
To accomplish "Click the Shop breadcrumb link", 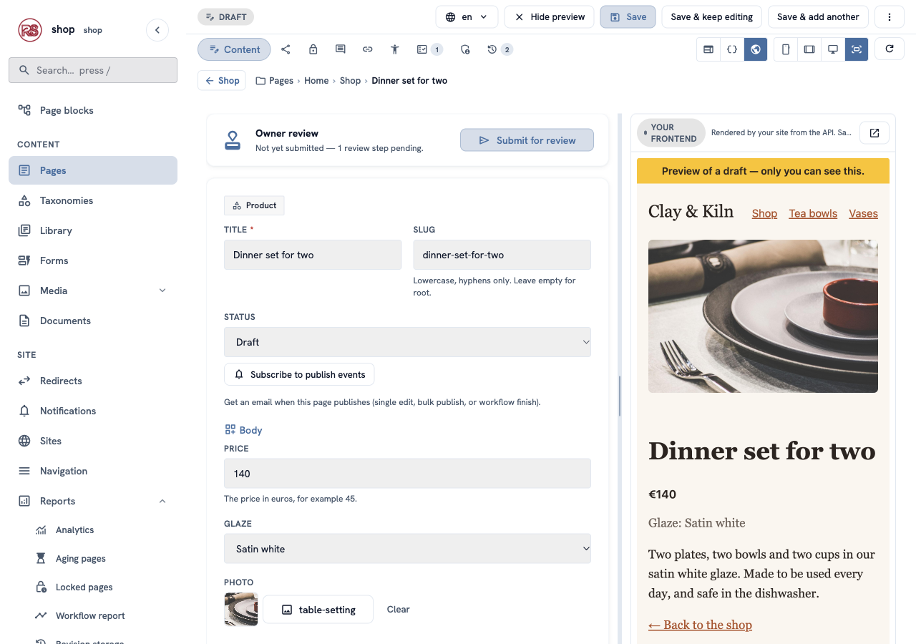I will [x=350, y=81].
